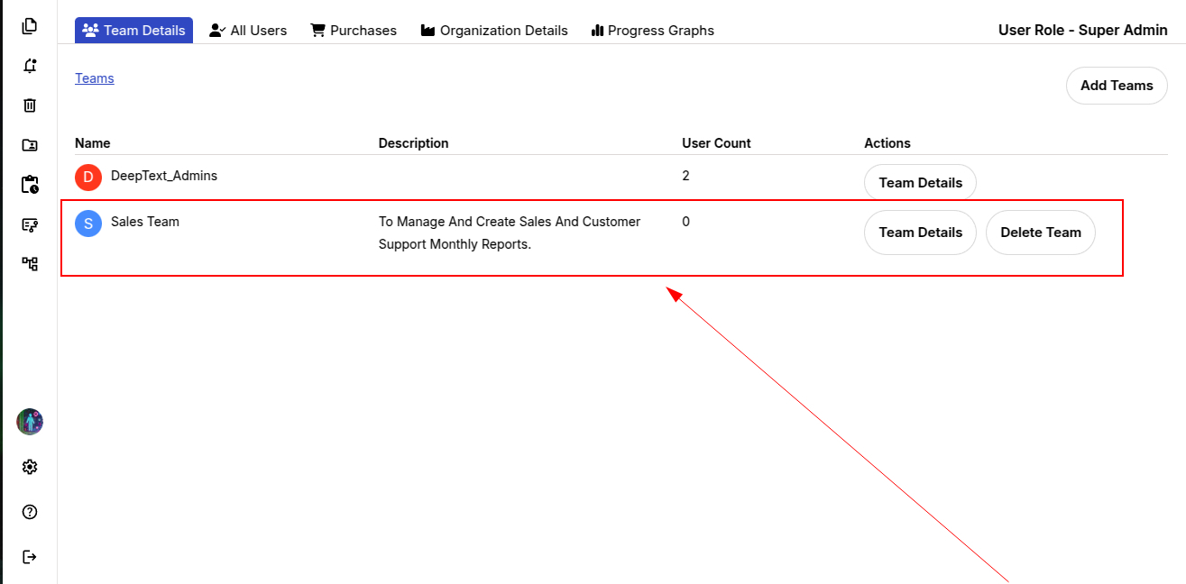Click the Teams breadcrumb link
Screen dimensions: 1186x584
pos(95,78)
